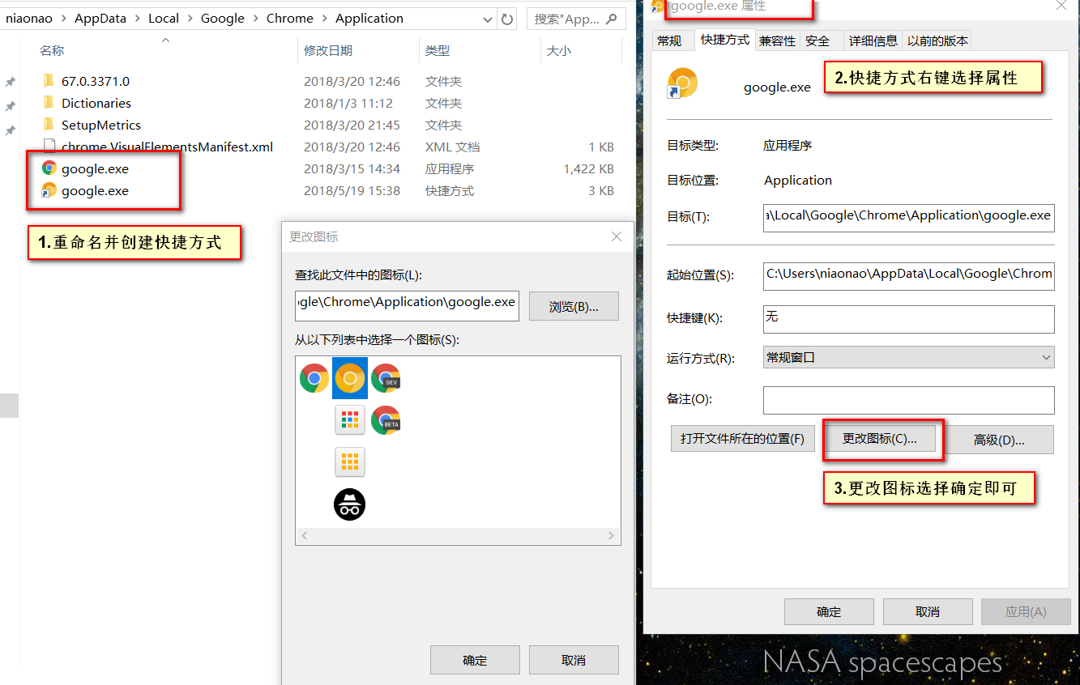Switch to the 详细信息 tab
Image resolution: width=1080 pixels, height=685 pixels.
pyautogui.click(x=873, y=40)
